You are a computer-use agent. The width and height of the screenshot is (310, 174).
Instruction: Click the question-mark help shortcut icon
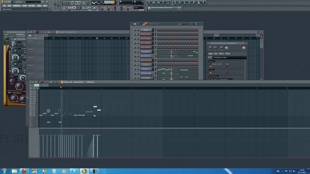coord(203,2)
